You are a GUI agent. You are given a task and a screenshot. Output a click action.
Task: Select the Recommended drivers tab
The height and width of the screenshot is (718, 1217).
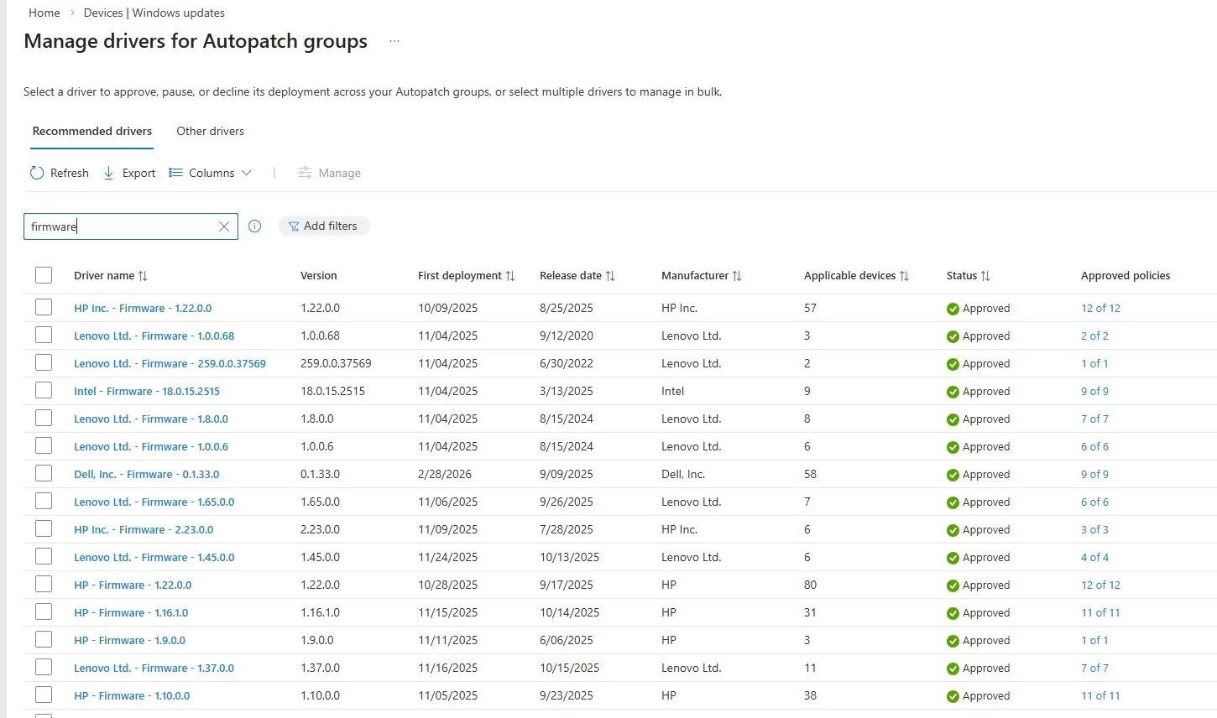click(x=92, y=131)
